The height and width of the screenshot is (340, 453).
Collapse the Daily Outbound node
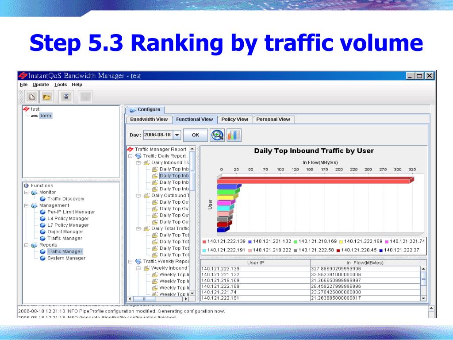click(x=138, y=196)
